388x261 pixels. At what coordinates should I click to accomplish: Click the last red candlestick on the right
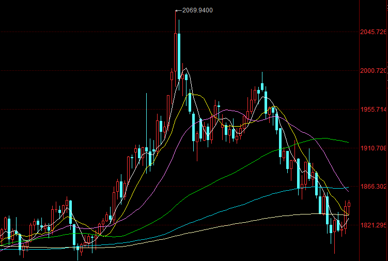tap(349, 204)
